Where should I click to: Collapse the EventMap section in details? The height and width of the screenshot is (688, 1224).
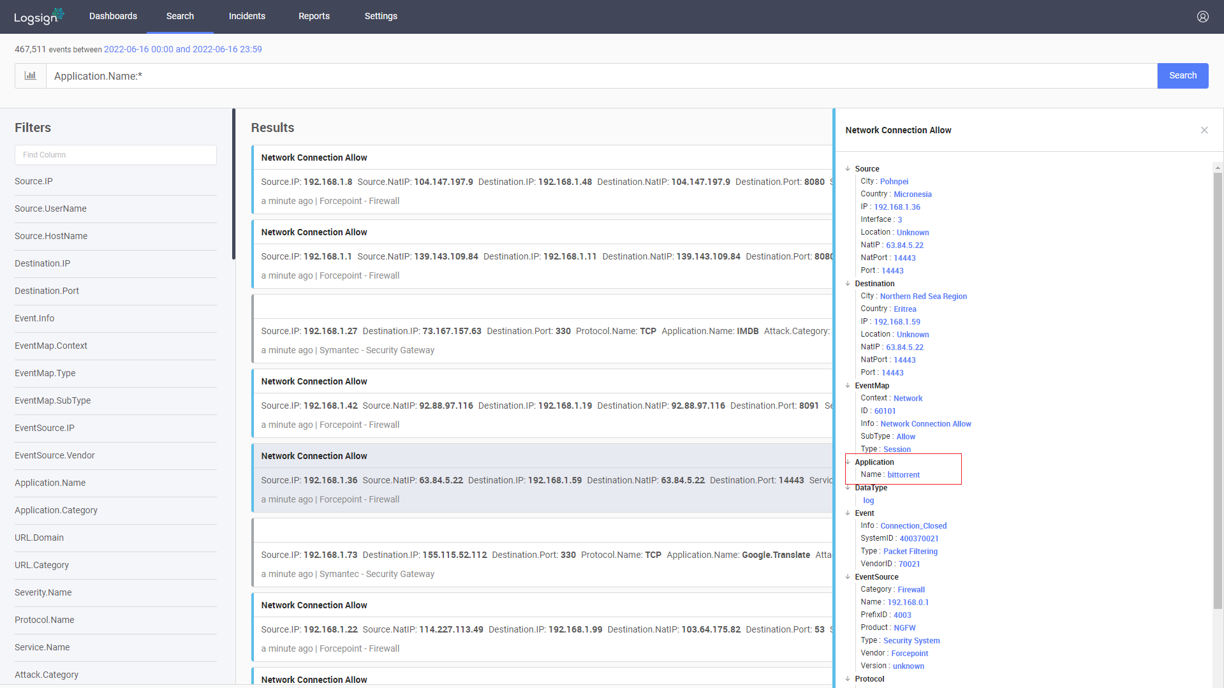(x=848, y=386)
